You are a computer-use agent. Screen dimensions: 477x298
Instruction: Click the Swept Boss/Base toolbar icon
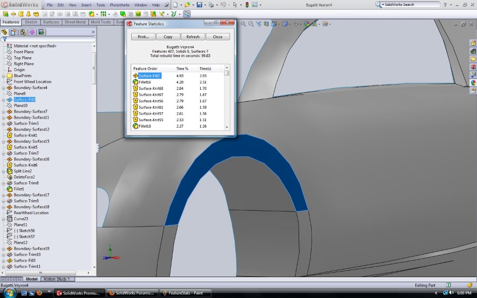click(x=21, y=14)
